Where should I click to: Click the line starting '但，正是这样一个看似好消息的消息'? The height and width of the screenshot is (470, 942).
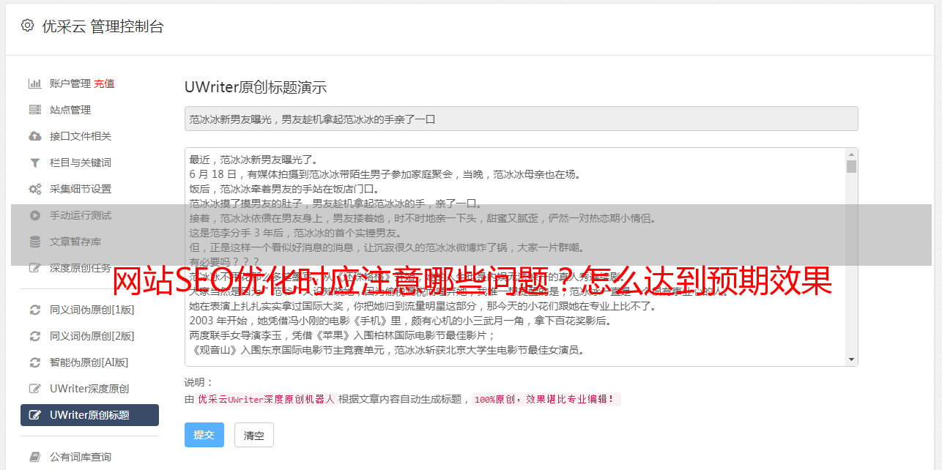pyautogui.click(x=387, y=247)
